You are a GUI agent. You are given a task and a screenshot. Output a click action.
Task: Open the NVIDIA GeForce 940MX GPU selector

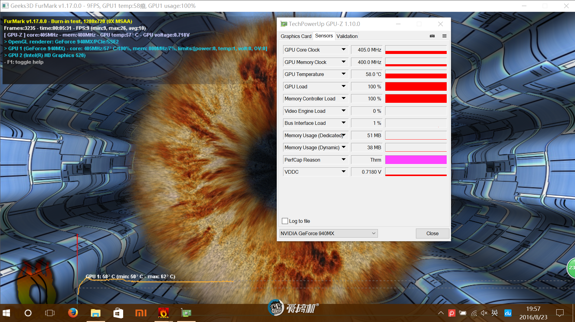328,233
